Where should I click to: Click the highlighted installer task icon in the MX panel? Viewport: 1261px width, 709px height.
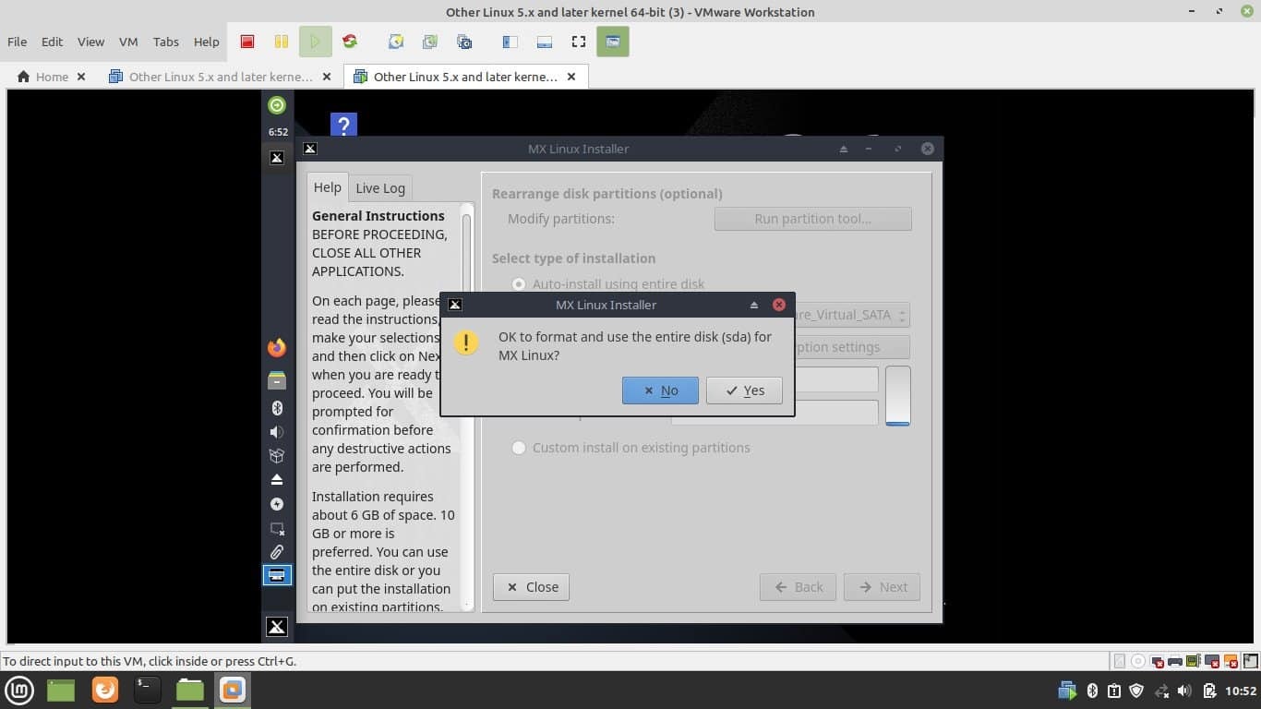click(277, 575)
